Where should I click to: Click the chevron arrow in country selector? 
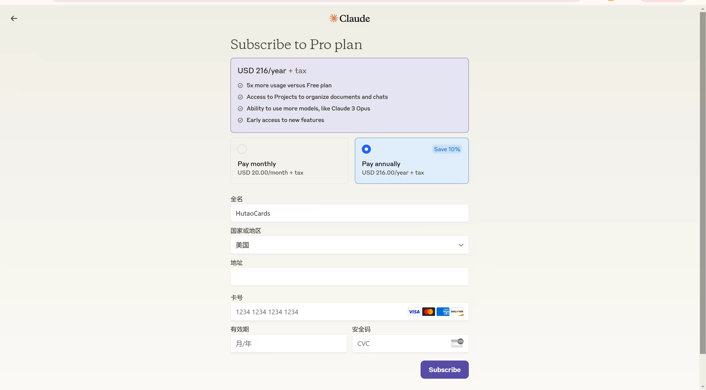click(x=461, y=245)
